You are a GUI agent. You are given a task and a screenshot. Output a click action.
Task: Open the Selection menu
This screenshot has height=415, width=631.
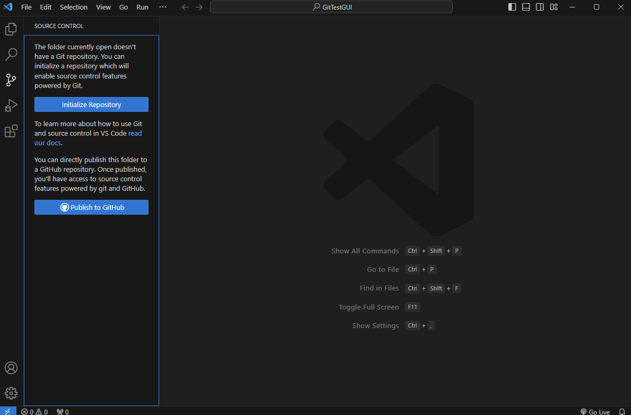coord(74,7)
